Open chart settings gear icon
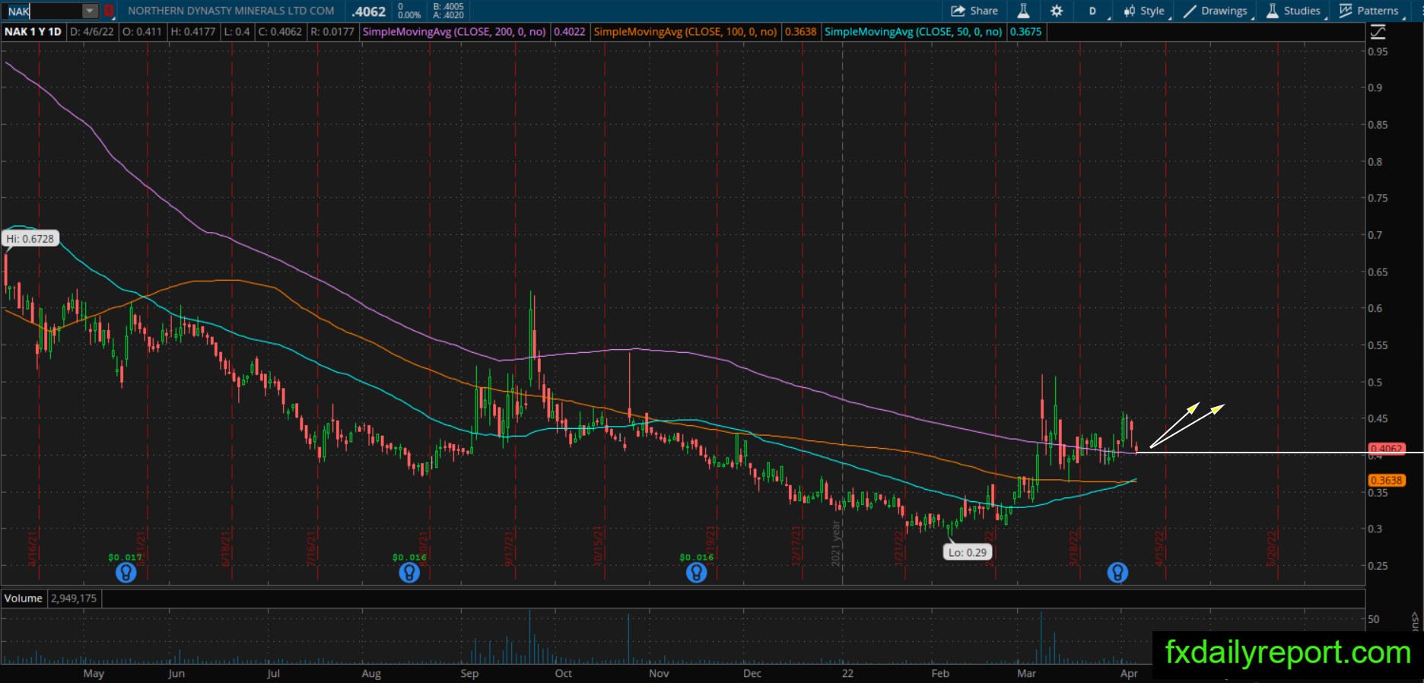This screenshot has width=1424, height=683. [1057, 11]
